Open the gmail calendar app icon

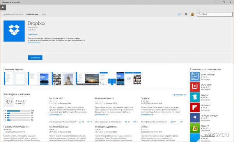195,76
